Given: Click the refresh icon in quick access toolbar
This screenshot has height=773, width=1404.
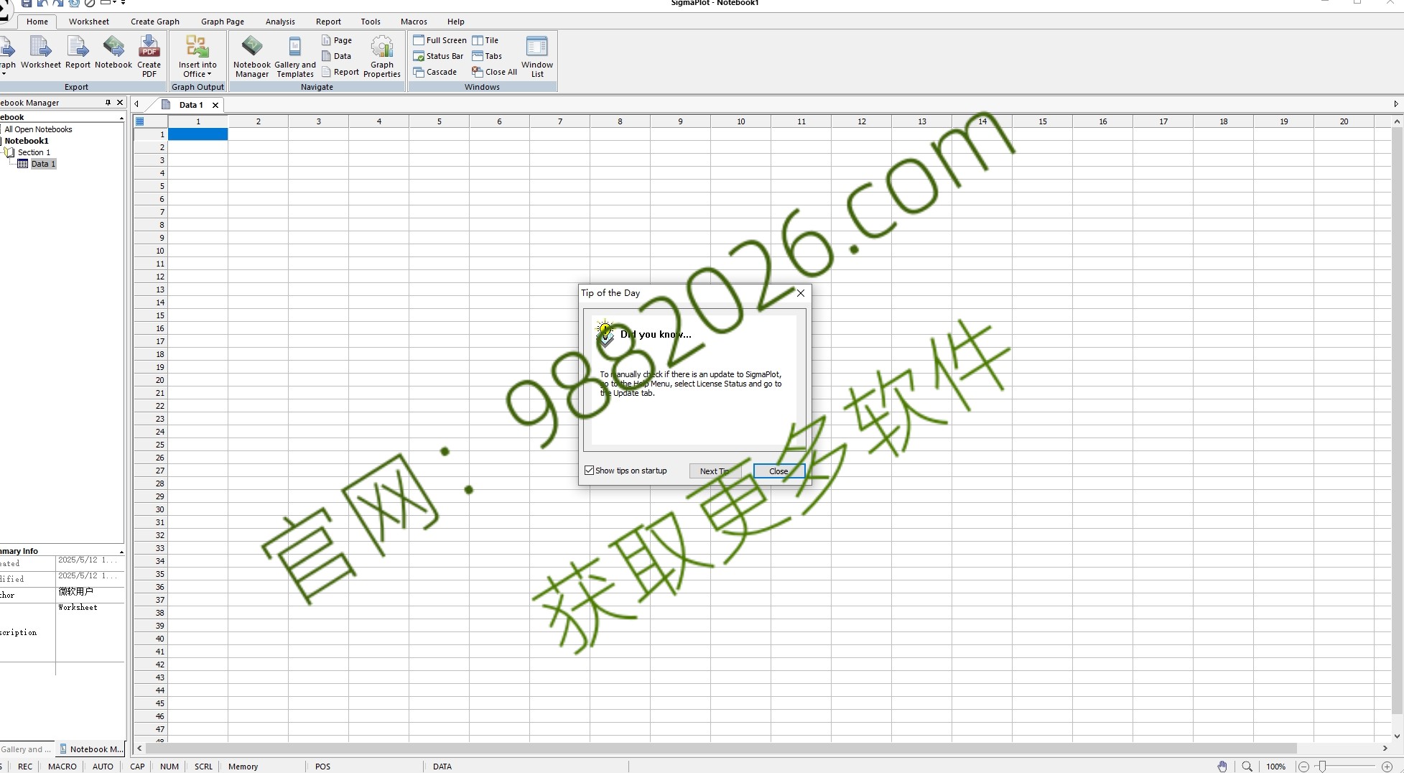Looking at the screenshot, I should [x=74, y=4].
